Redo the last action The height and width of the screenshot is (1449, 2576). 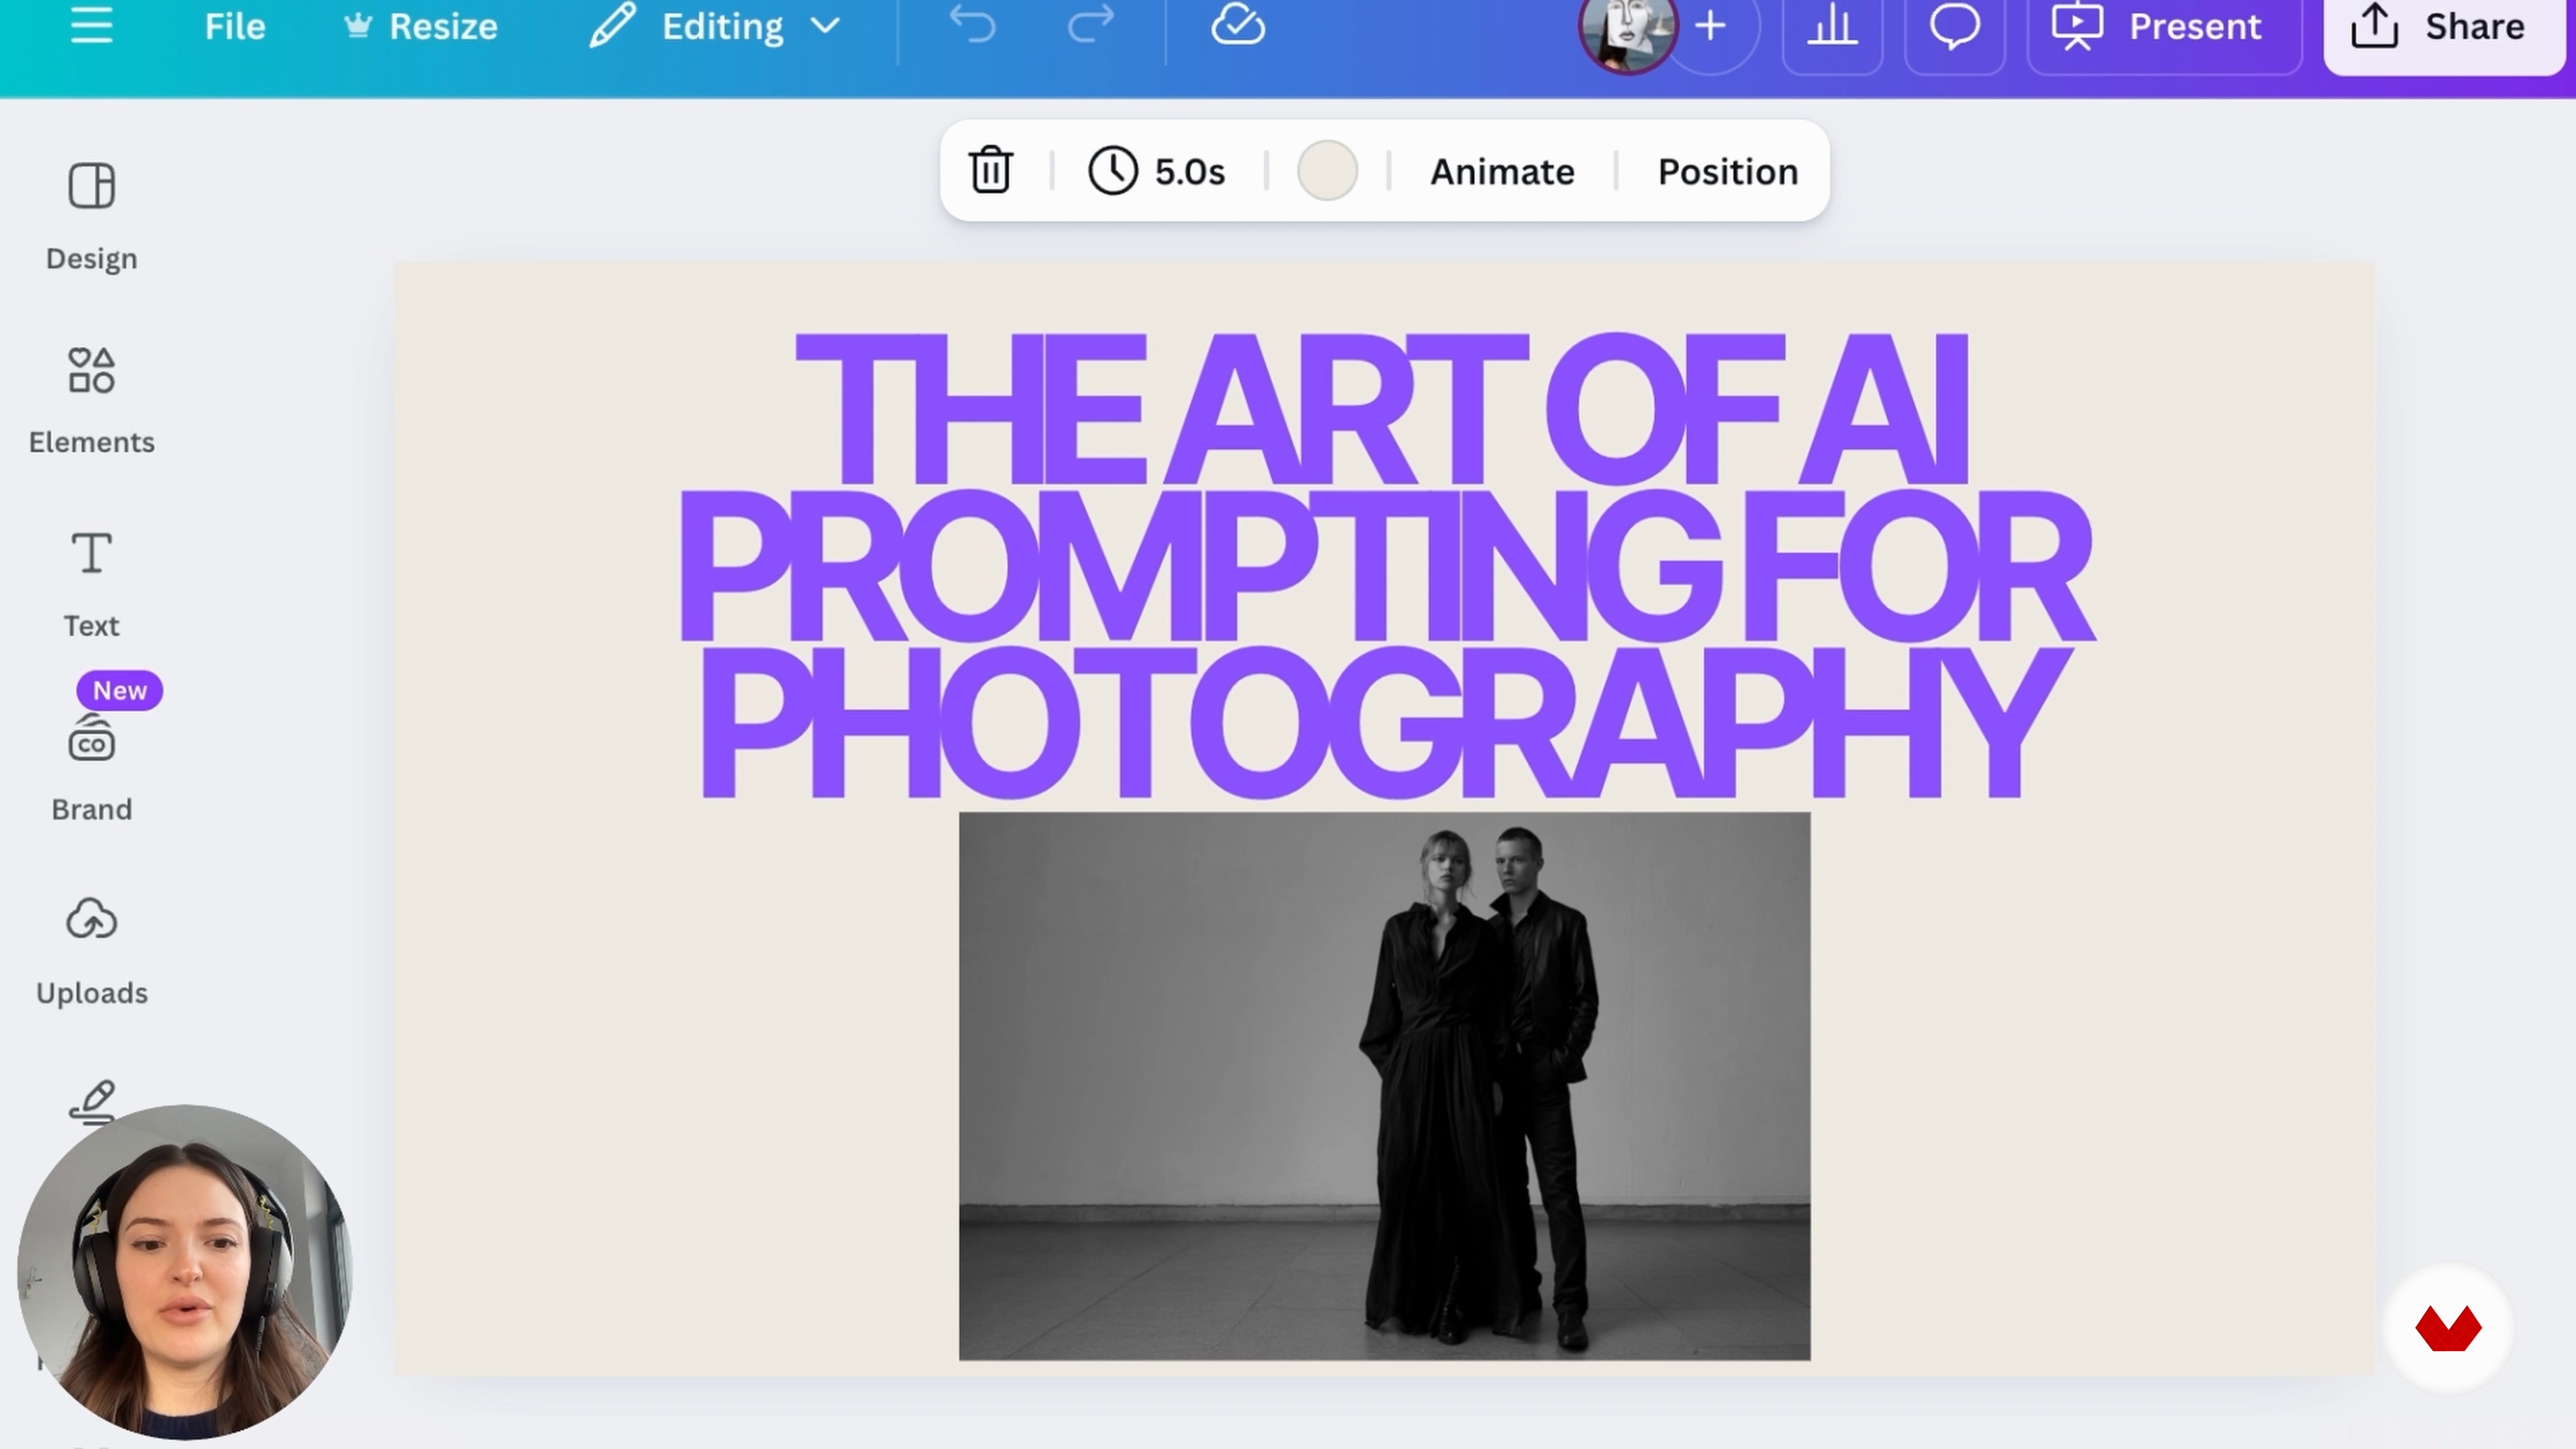click(1090, 26)
